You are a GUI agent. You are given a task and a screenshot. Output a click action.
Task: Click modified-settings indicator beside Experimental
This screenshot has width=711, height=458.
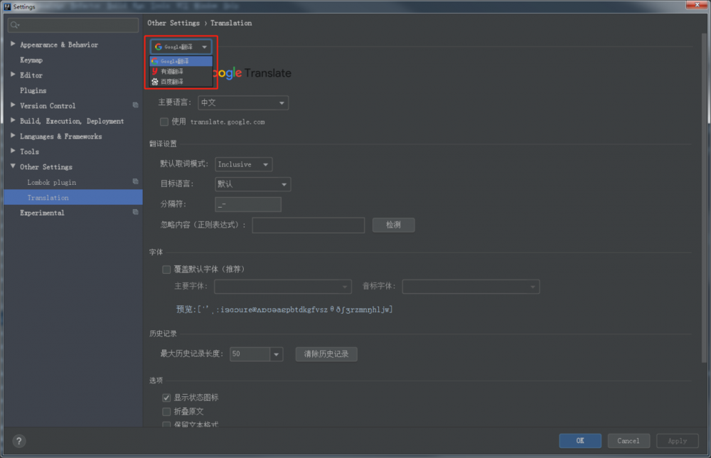(x=134, y=212)
